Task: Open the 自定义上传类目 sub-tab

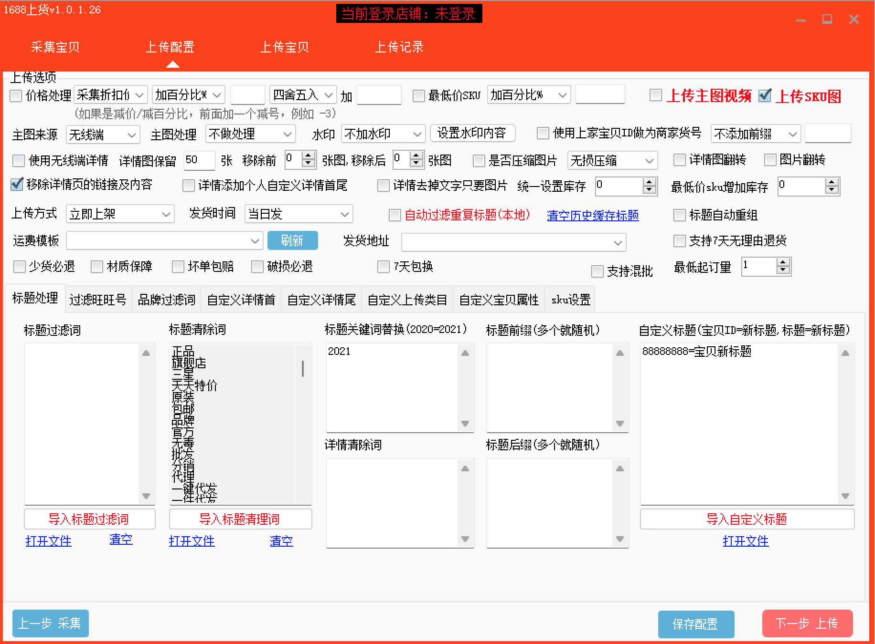Action: 407,300
